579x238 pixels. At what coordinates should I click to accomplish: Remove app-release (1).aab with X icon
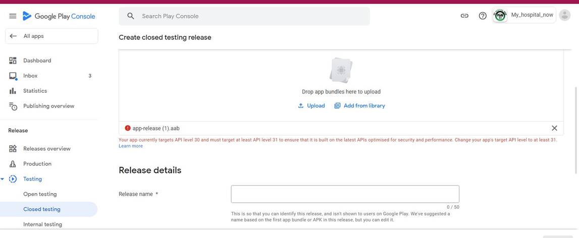point(554,128)
